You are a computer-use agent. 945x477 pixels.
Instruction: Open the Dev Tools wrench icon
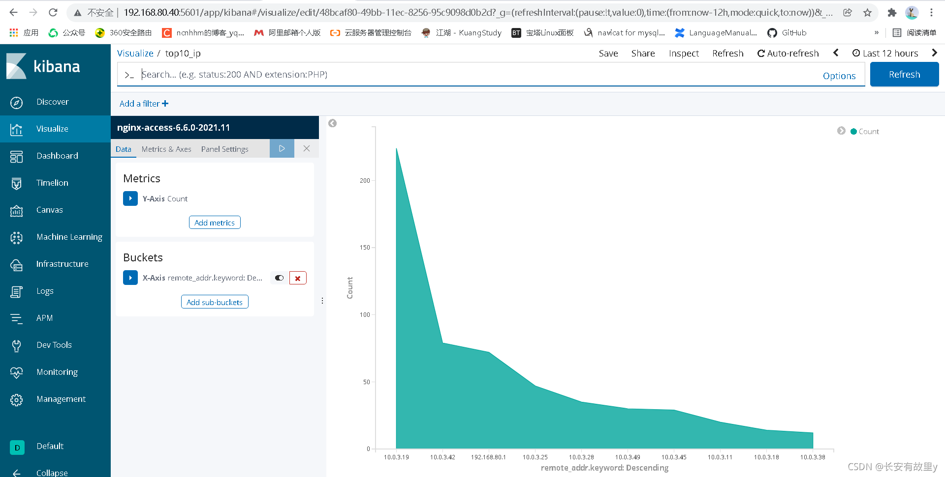tap(16, 345)
